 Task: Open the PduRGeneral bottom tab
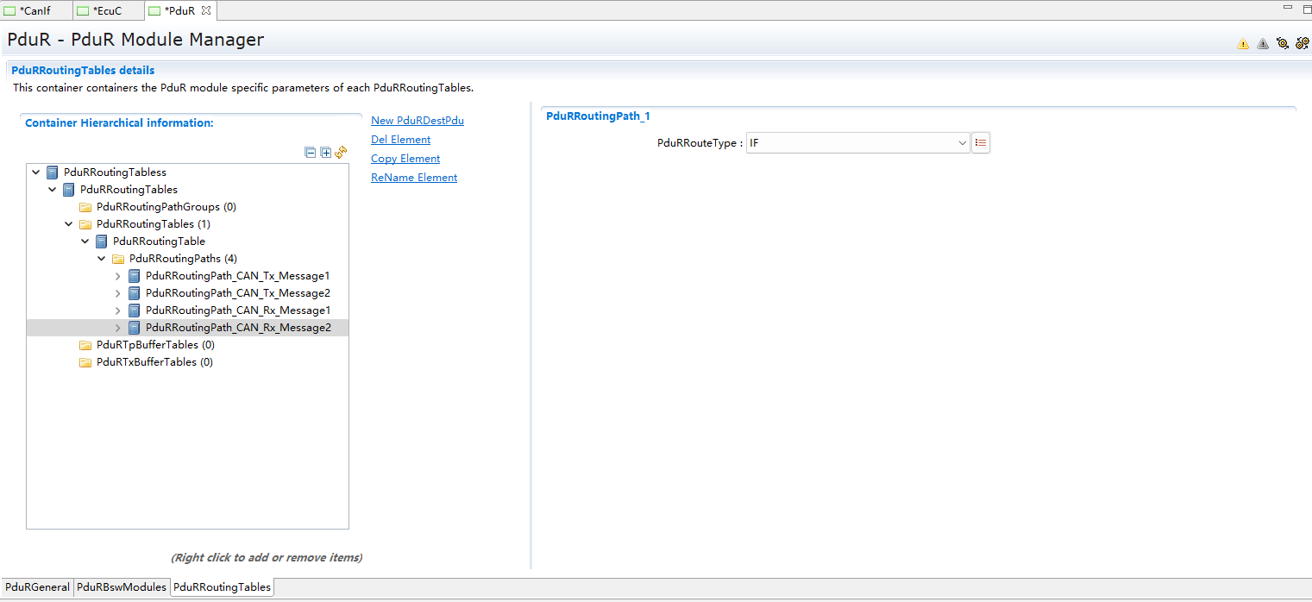pyautogui.click(x=37, y=587)
